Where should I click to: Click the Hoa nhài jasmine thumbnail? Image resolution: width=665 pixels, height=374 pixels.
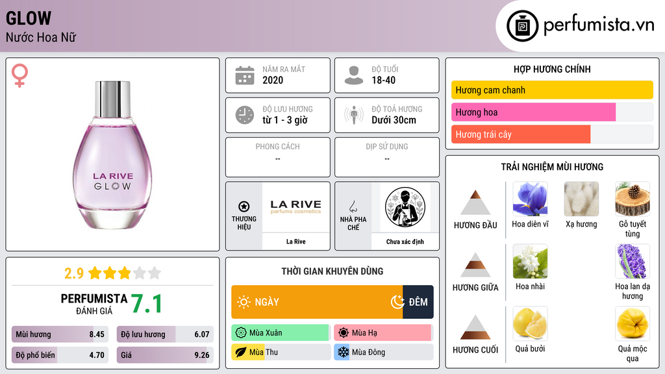tap(530, 262)
